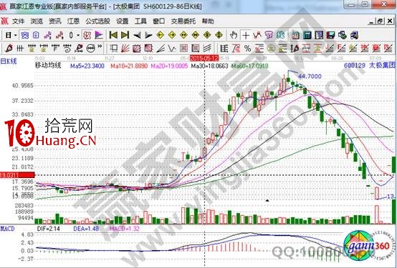Click the plain black % icon
The width and height of the screenshot is (397, 268).
248,48
